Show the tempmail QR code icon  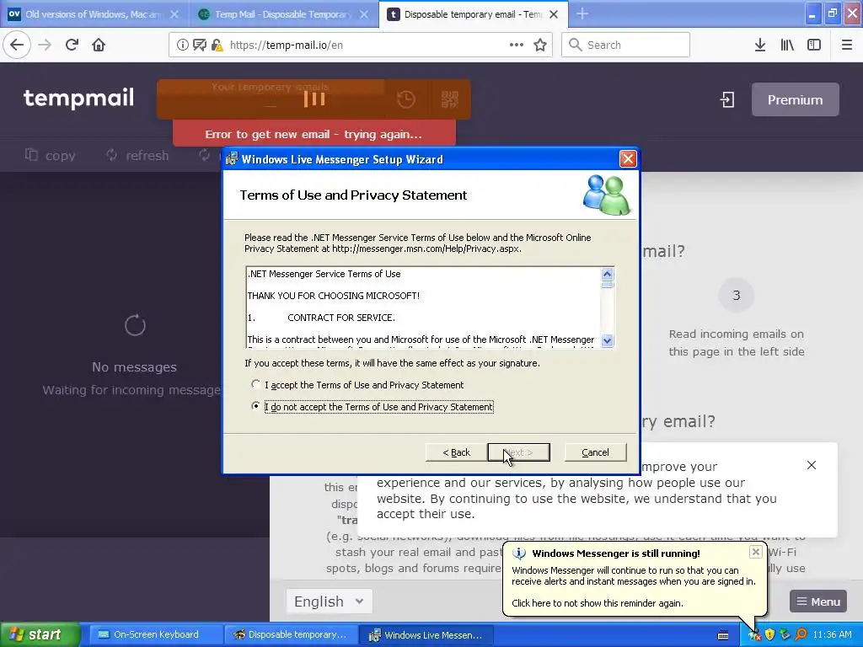450,99
